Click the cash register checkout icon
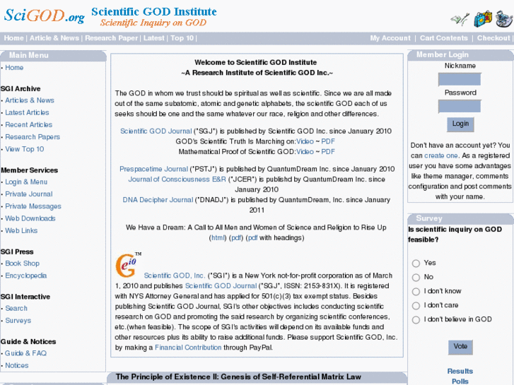This screenshot has height=385, width=514. coord(504,18)
